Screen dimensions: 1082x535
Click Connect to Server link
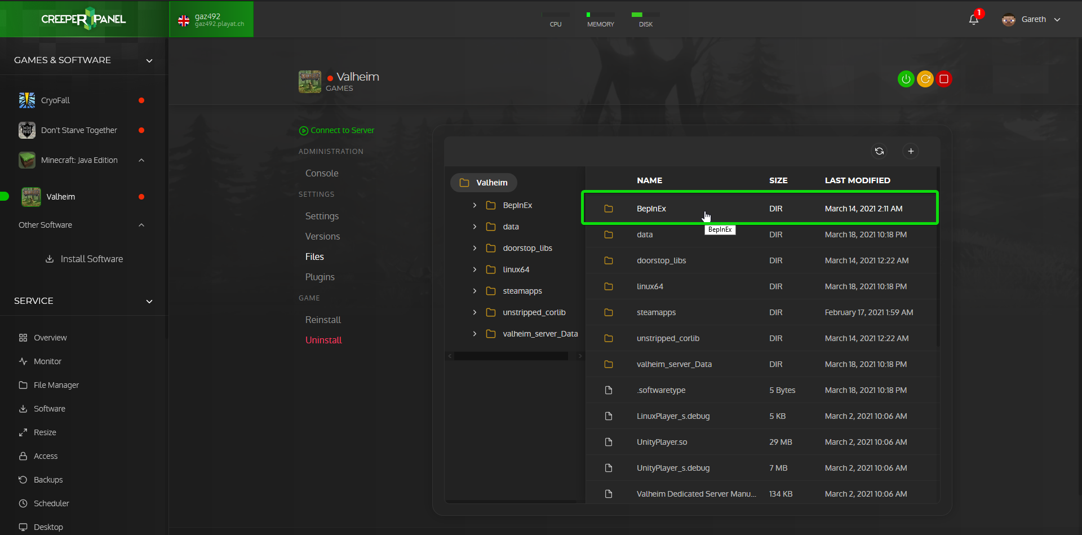coord(336,130)
